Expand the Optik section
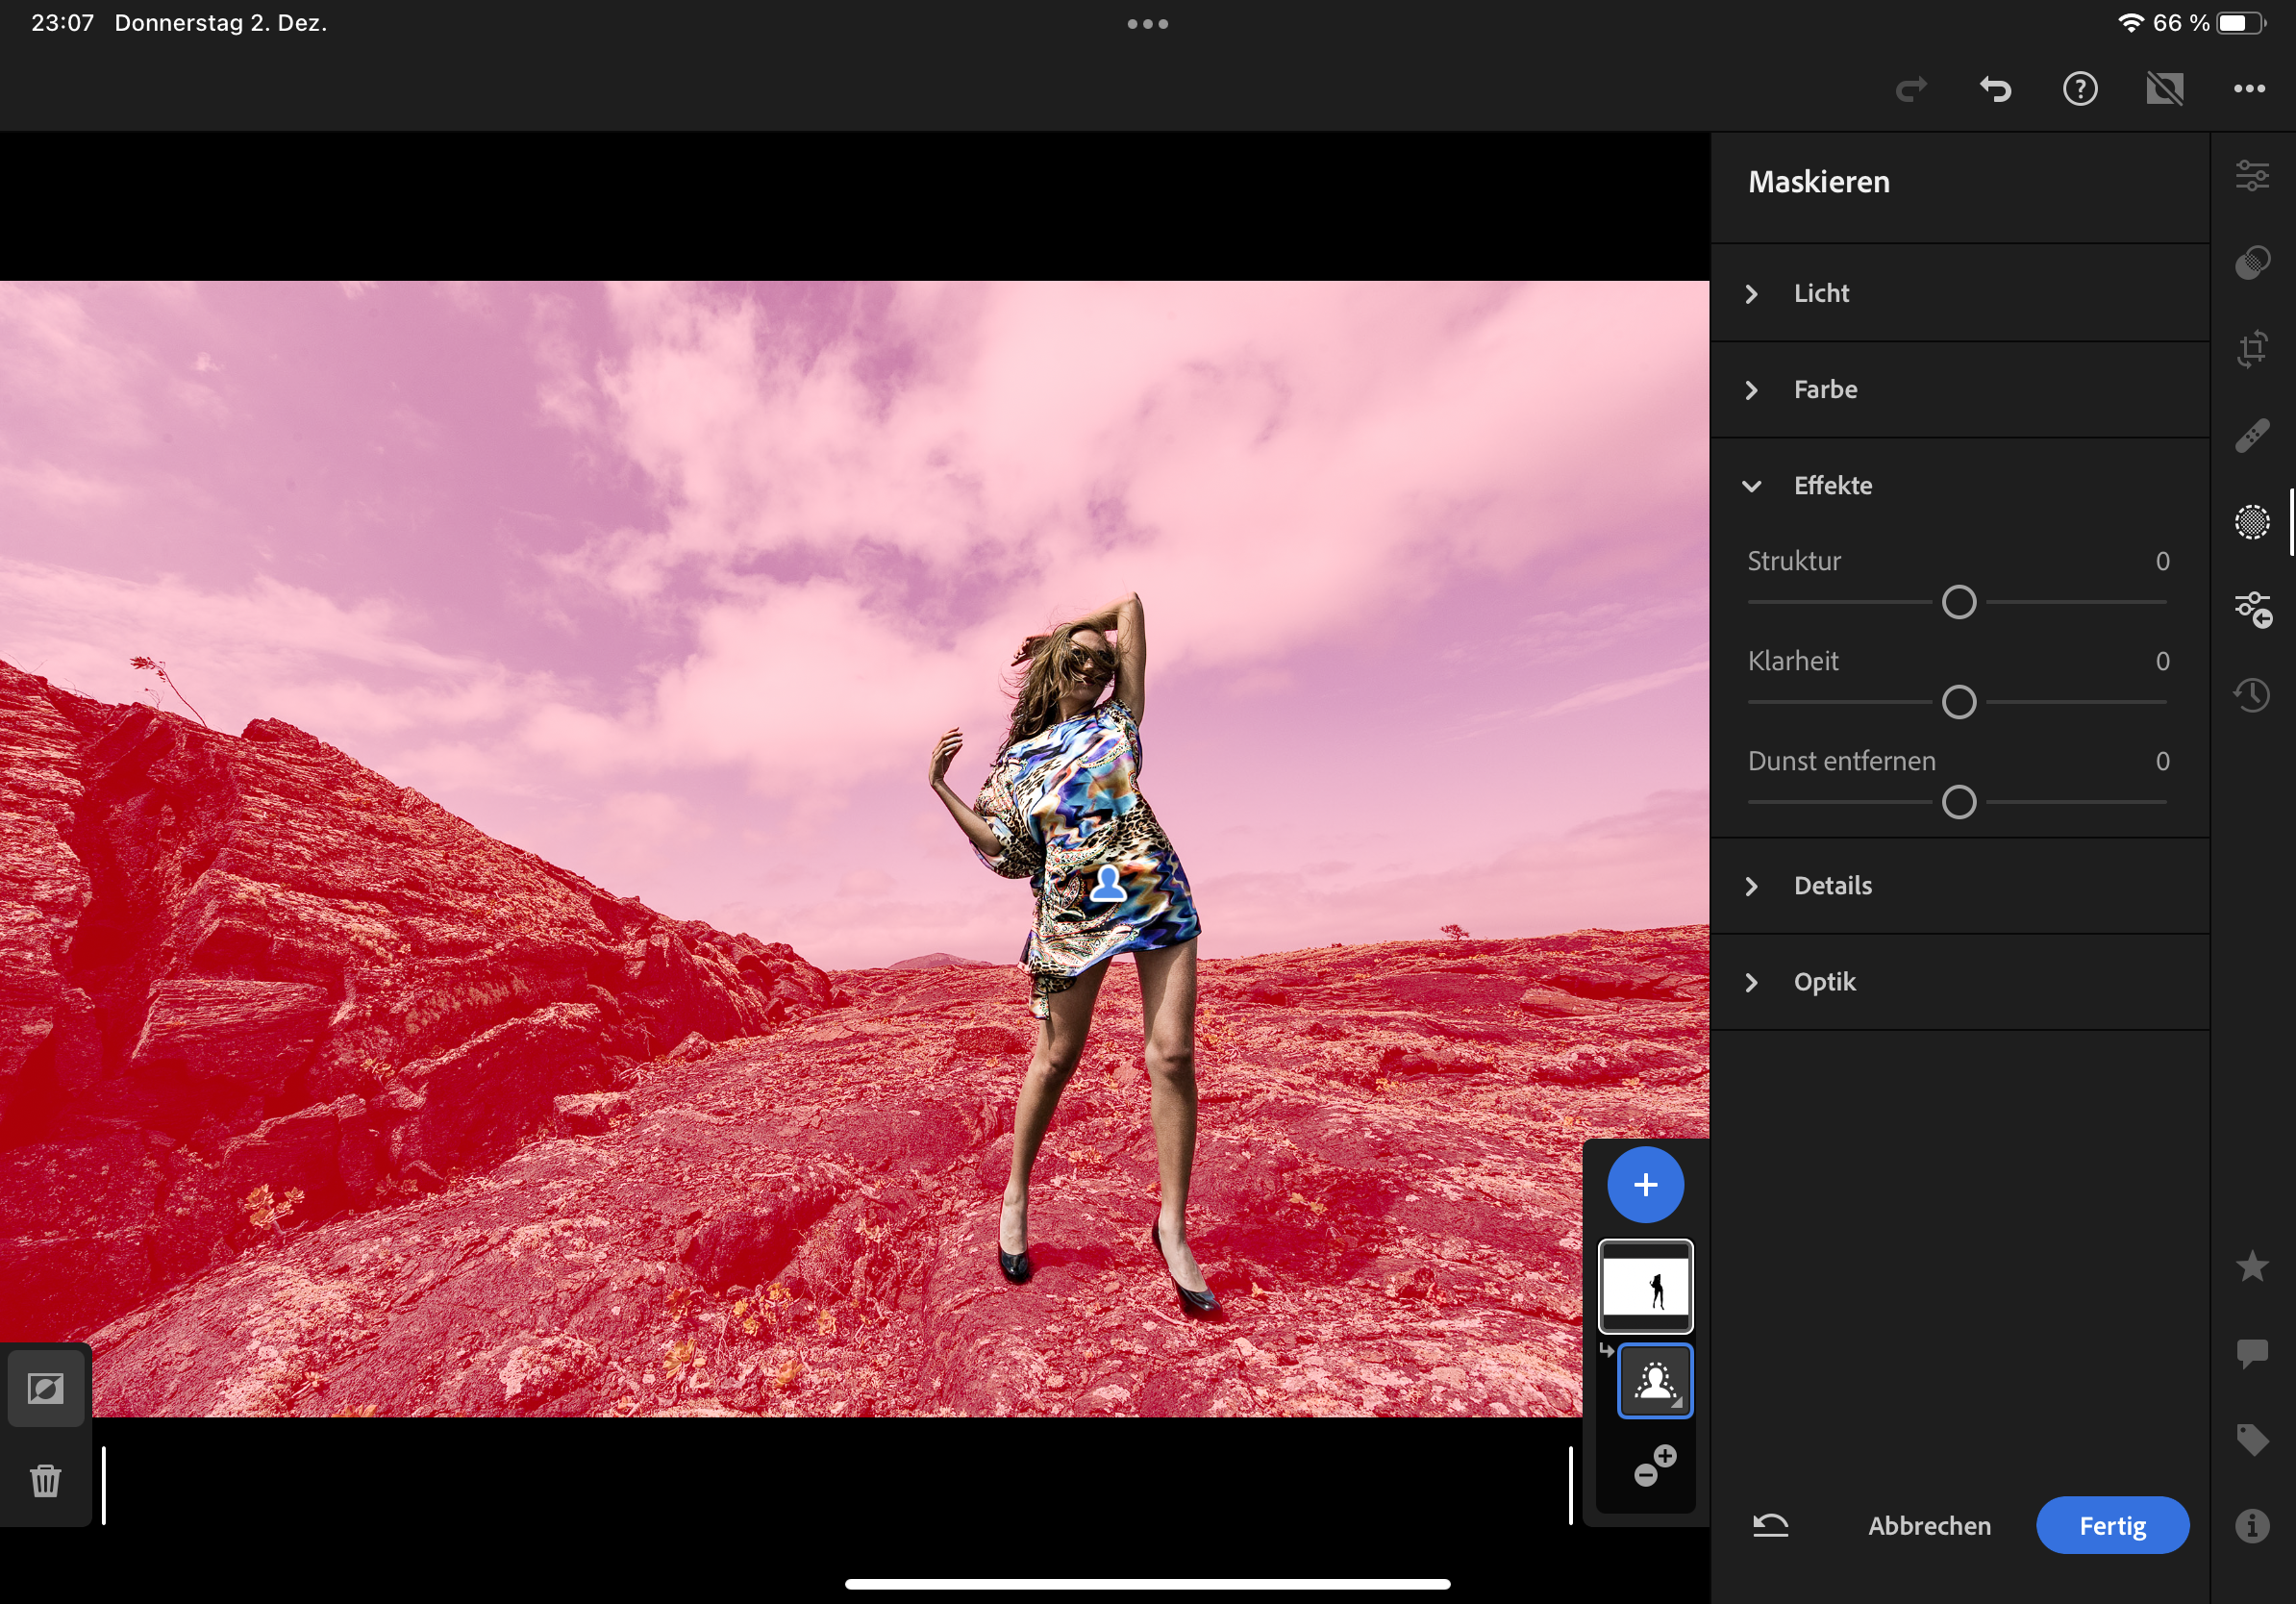This screenshot has height=1604, width=2296. (x=1960, y=982)
